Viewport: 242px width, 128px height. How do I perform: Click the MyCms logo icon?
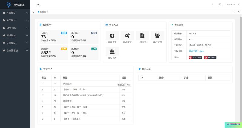pos(9,5)
